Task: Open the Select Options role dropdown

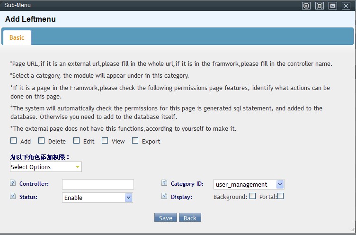Action: pyautogui.click(x=45, y=167)
